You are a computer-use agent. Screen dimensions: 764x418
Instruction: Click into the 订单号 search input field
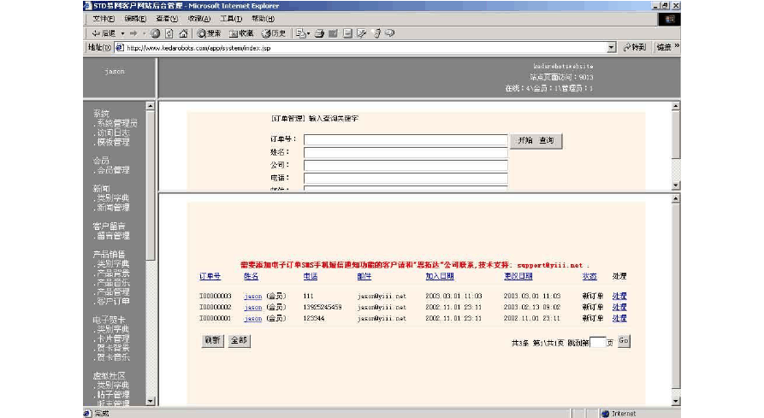[x=406, y=139]
